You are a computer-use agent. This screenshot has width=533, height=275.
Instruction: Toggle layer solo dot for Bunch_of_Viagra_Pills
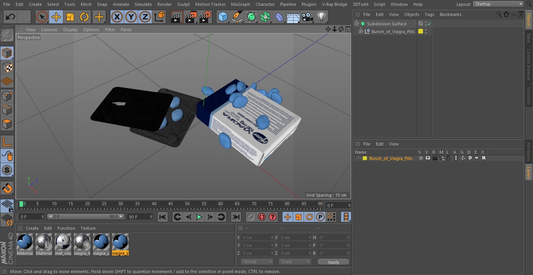pos(421,158)
